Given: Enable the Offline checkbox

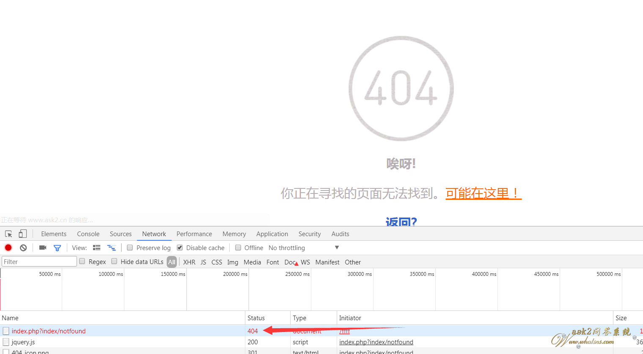Looking at the screenshot, I should [x=238, y=248].
